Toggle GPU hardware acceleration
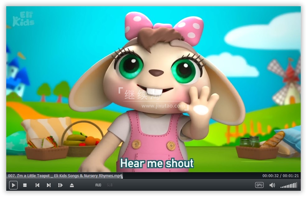Viewport: 307px width, 197px height. 259,185
